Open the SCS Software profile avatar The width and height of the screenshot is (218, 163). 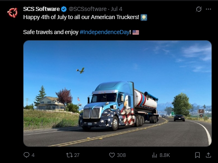pyautogui.click(x=13, y=13)
